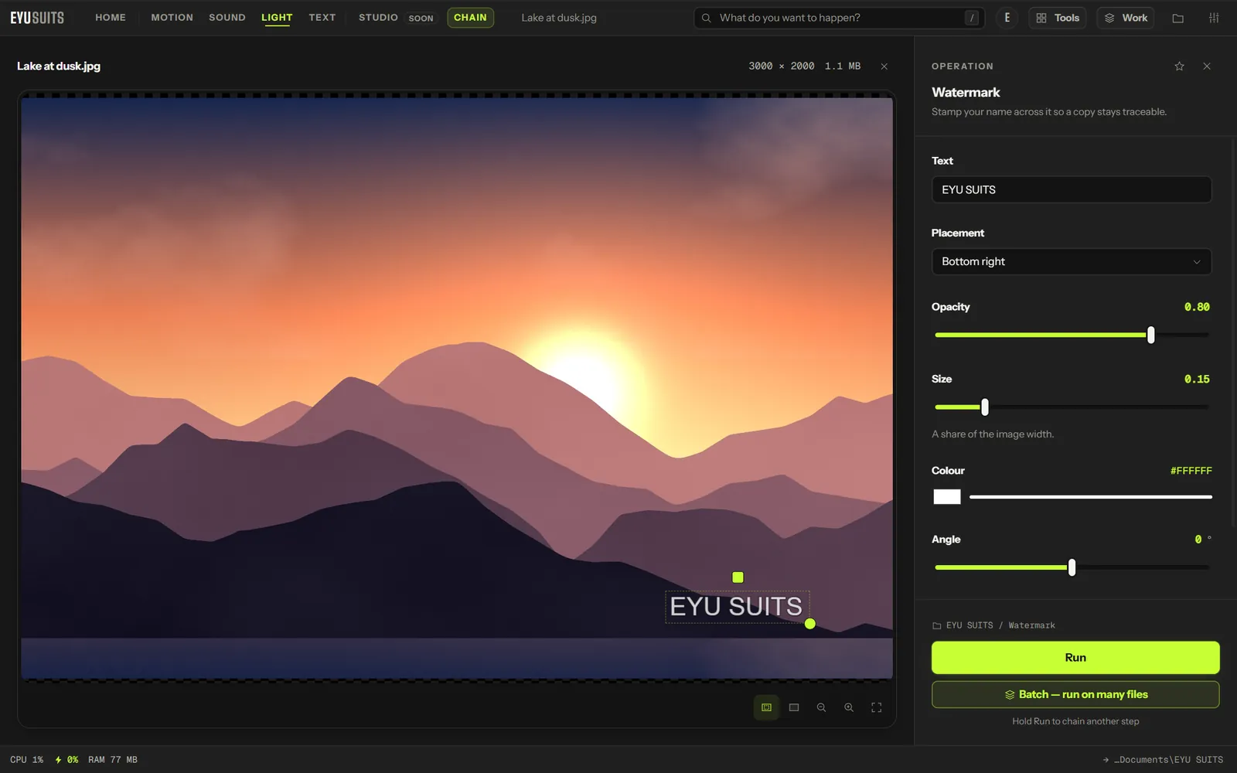Click the lightning power icon in status bar
Screen dimensions: 1237x773
coord(58,760)
